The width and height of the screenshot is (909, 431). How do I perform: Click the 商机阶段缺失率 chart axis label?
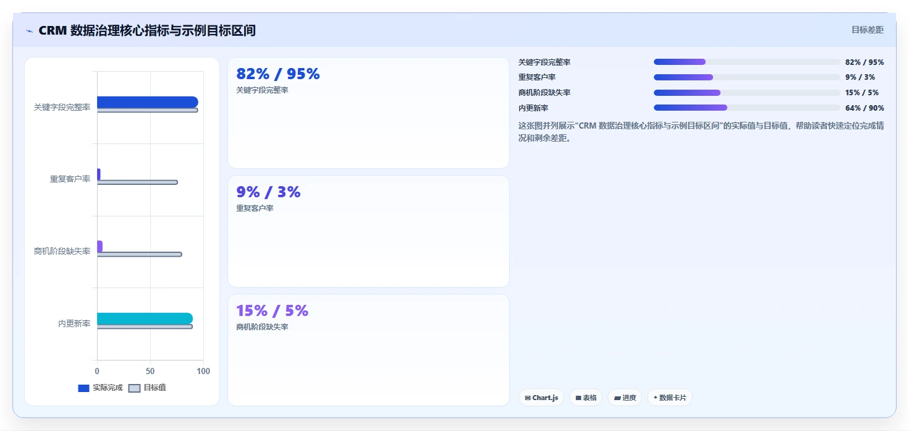click(62, 252)
